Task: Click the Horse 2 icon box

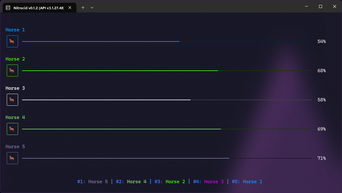Action: [x=12, y=70]
